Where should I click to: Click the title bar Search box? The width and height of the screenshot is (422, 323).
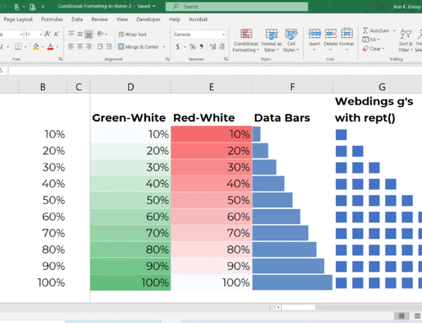(236, 7)
